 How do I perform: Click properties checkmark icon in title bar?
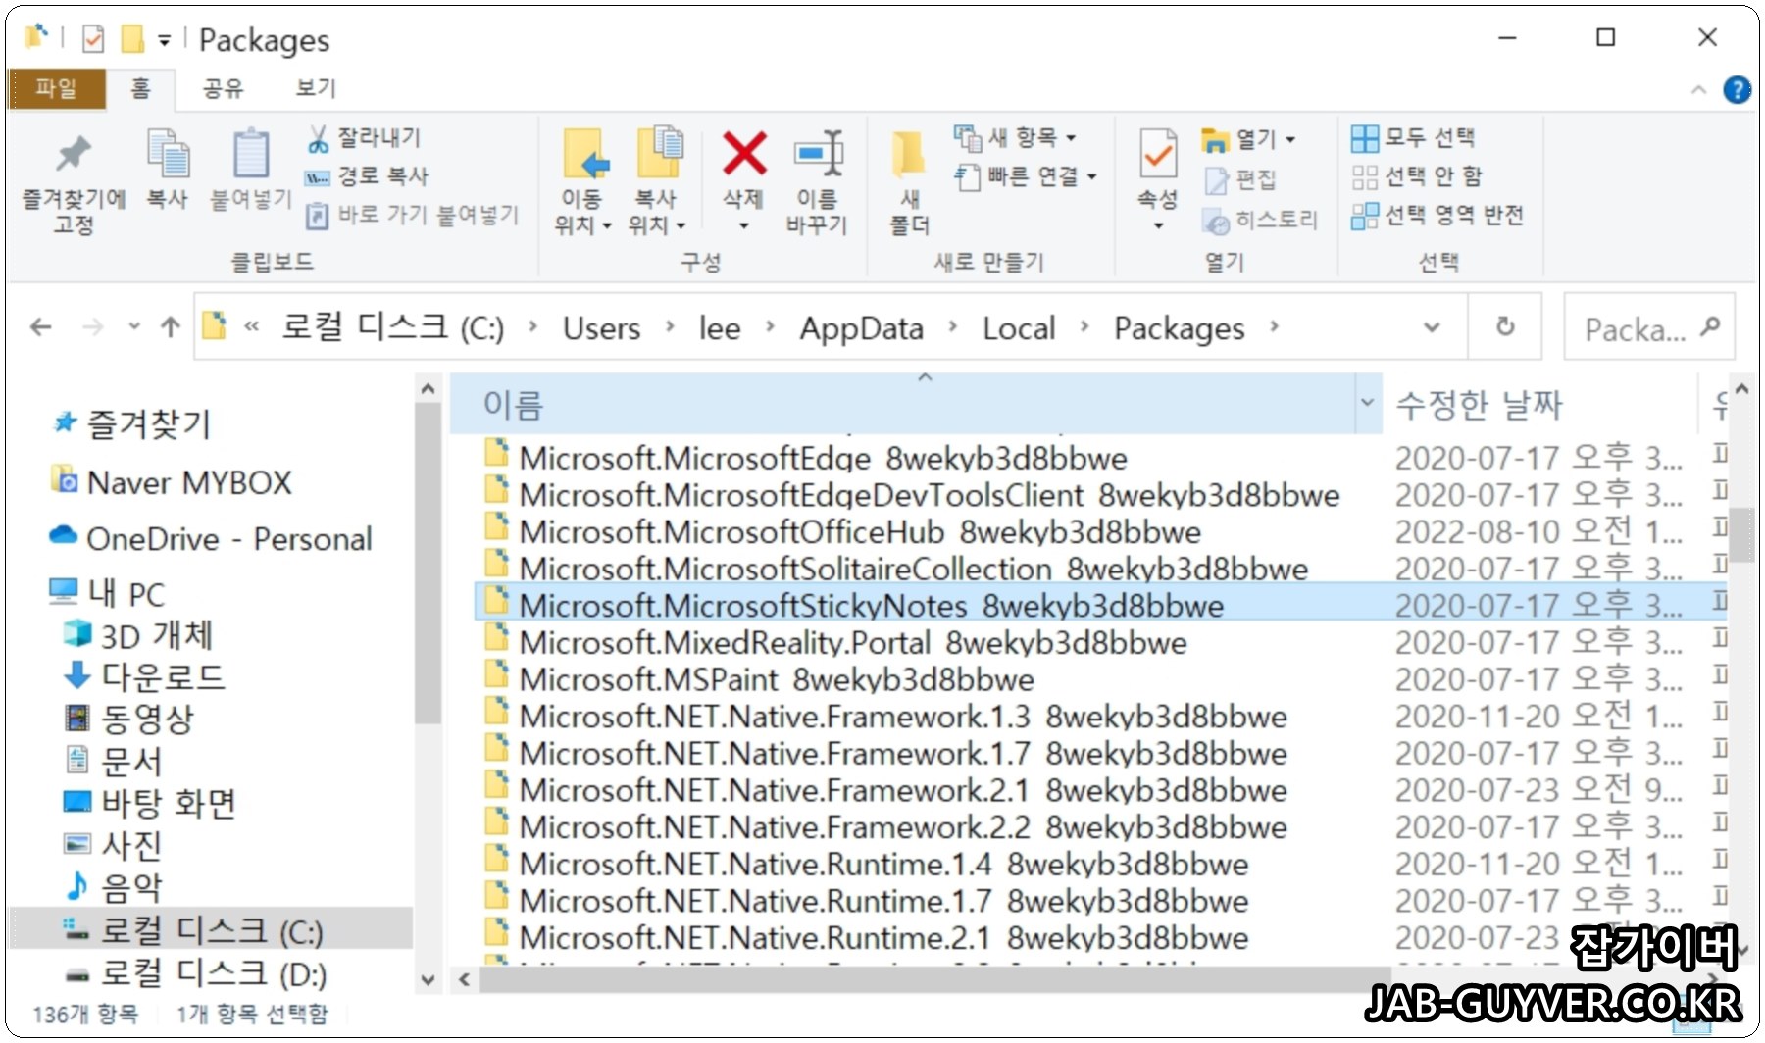click(x=93, y=39)
